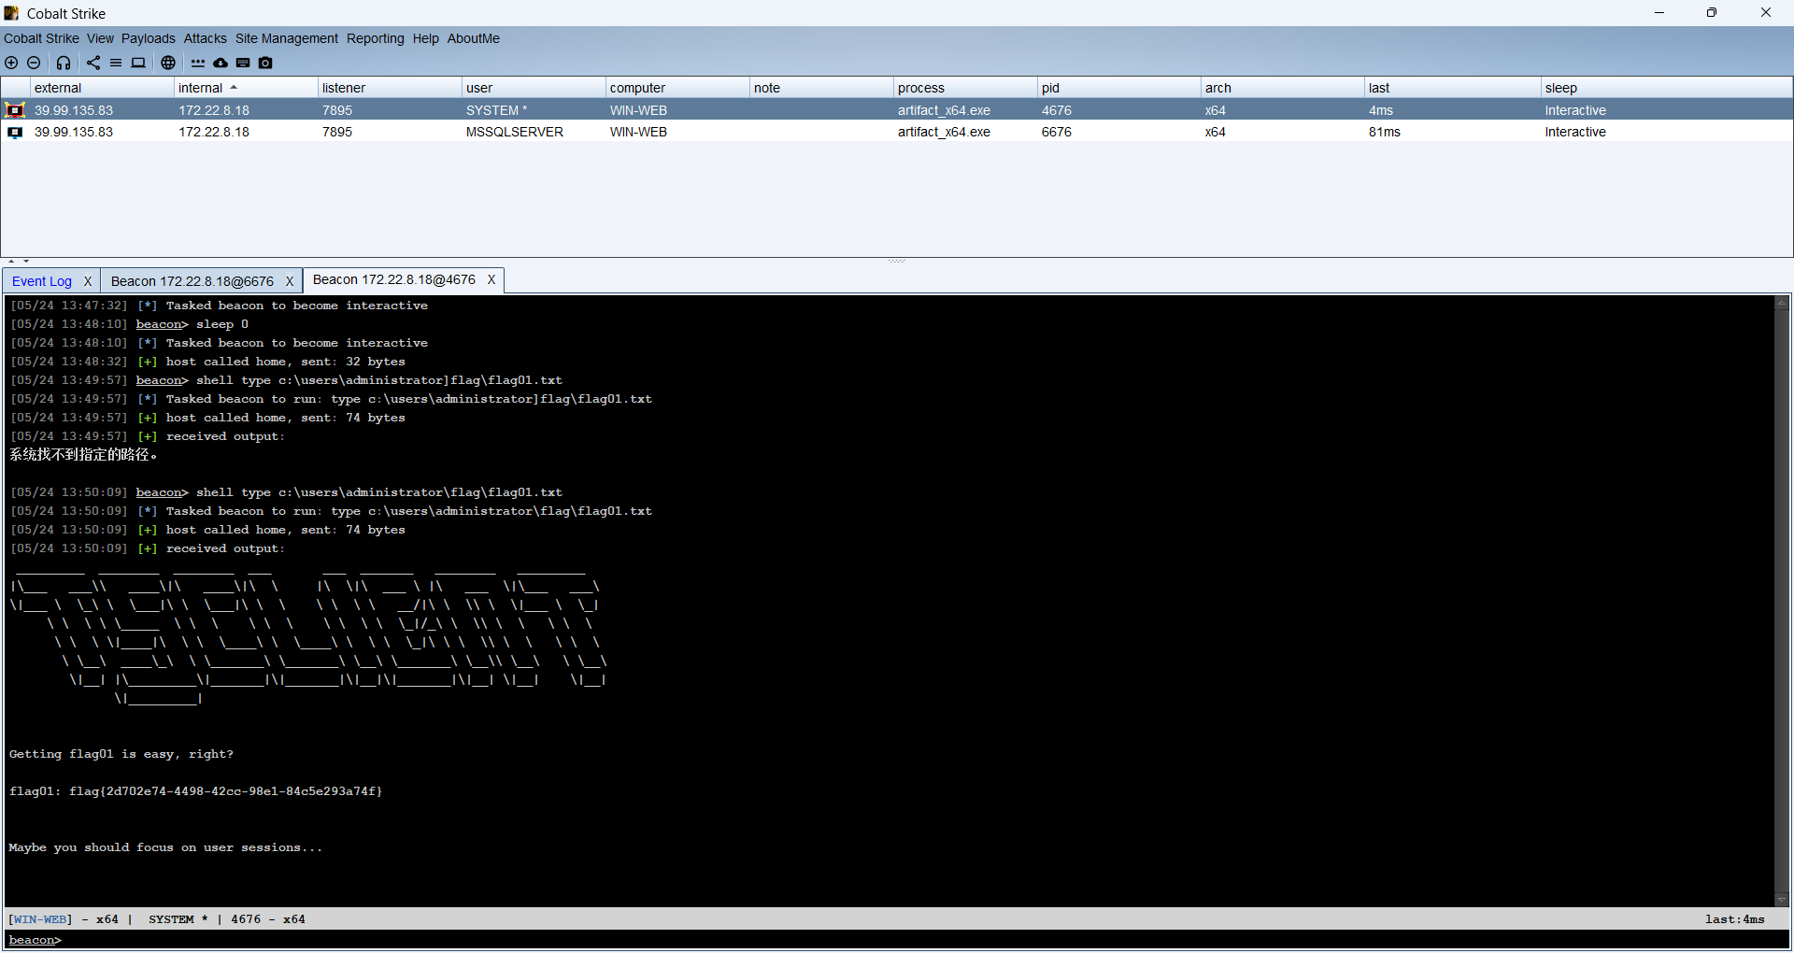Click the flag01 flag string in console output
The image size is (1794, 953).
pos(225,791)
